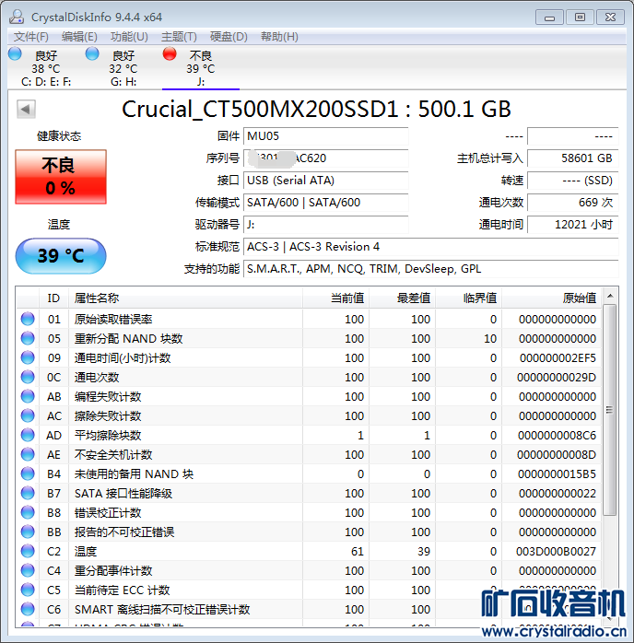634x643 pixels.
Task: Click the 最差值 column header
Action: [403, 298]
